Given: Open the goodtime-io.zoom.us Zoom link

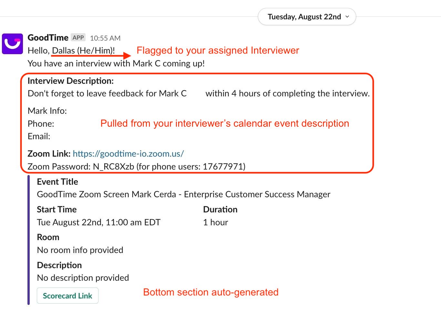Looking at the screenshot, I should [x=128, y=154].
